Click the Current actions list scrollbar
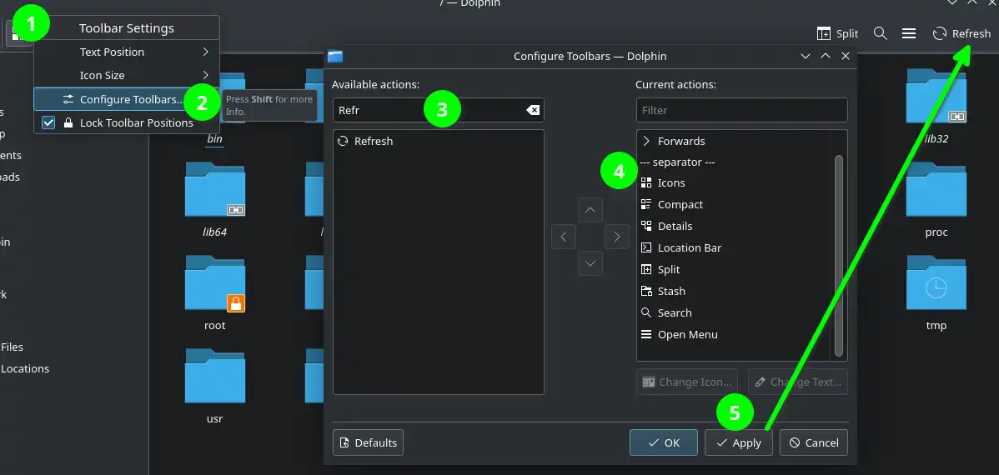This screenshot has width=999, height=475. pyautogui.click(x=839, y=255)
